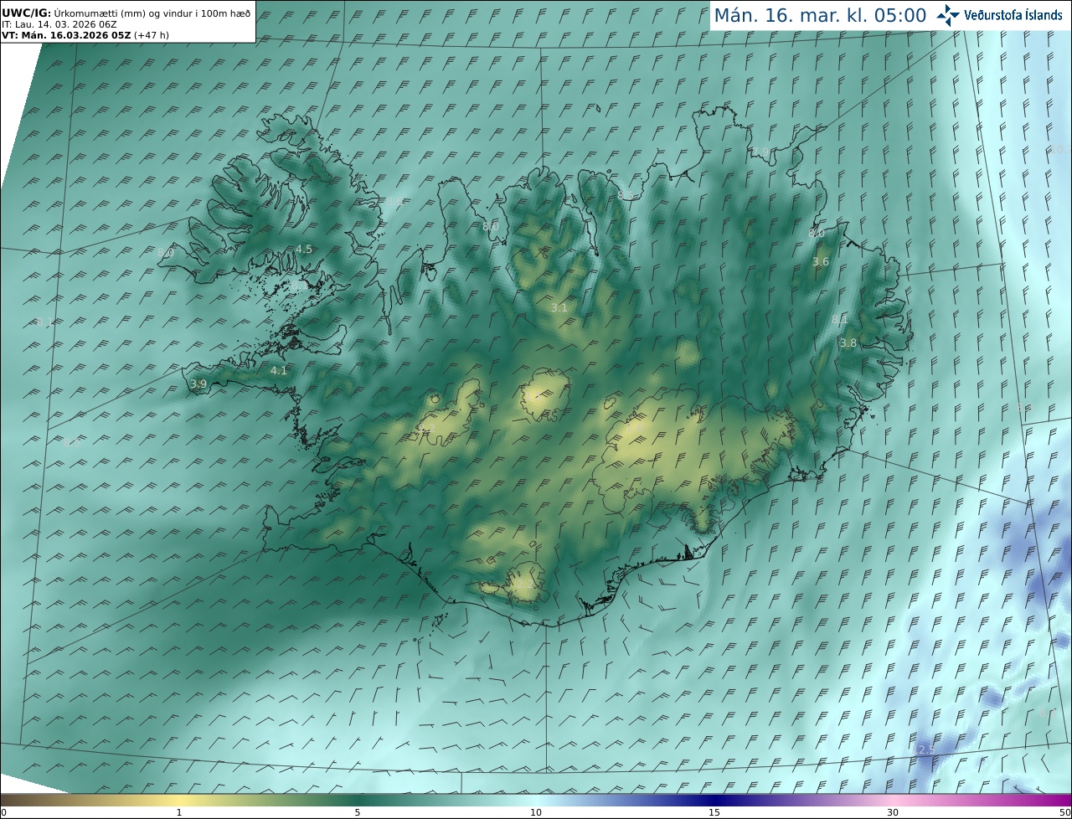Click the 3.9 value on Snæfellsnes tip
This screenshot has height=819, width=1072.
click(x=198, y=384)
